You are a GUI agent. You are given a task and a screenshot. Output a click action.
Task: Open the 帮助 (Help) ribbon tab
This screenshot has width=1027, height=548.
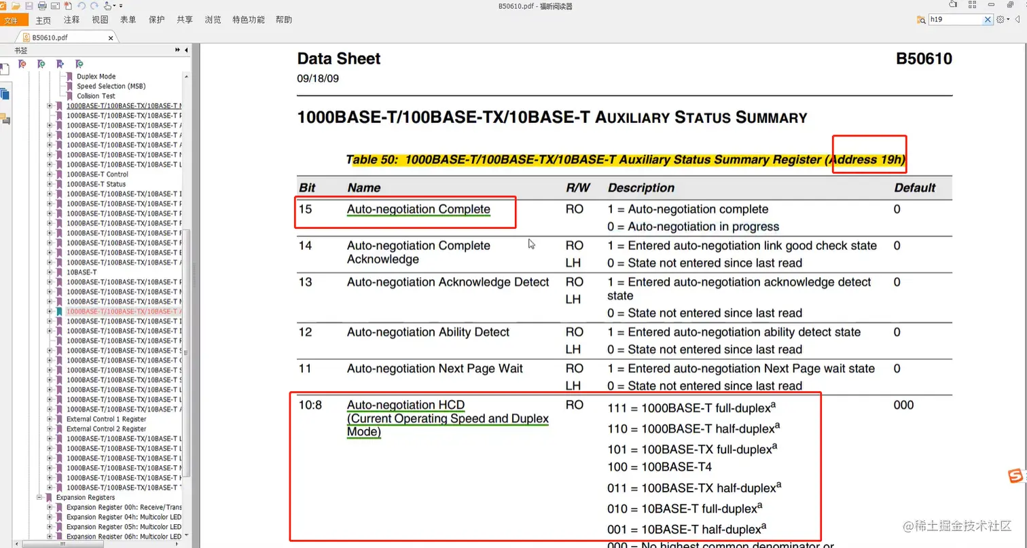coord(284,20)
